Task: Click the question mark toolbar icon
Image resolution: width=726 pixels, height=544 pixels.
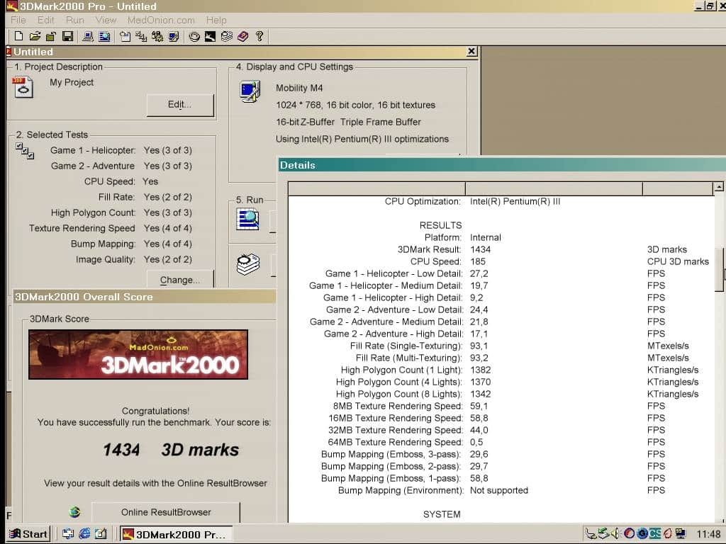Action: point(259,36)
